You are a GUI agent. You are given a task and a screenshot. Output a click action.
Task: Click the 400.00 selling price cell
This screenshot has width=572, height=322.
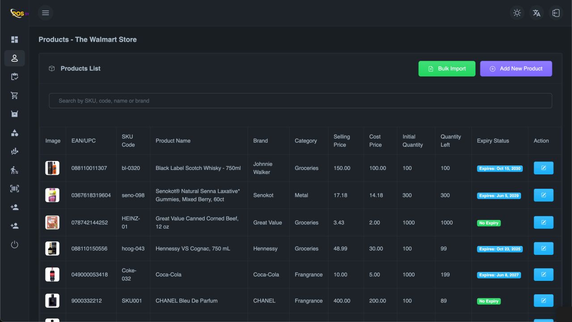342,301
